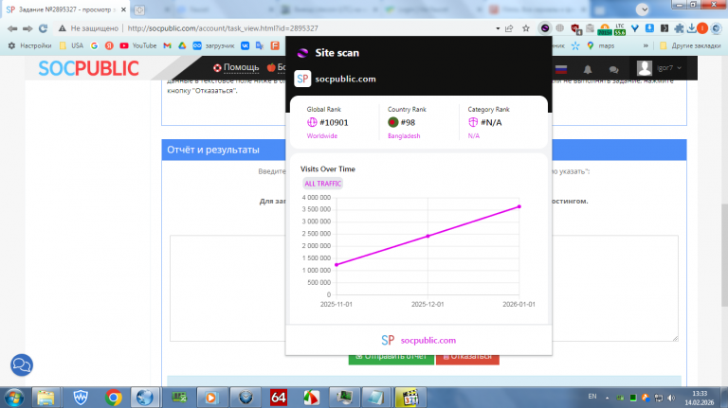This screenshot has height=408, width=728.
Task: Open the YouTube bookmark
Action: point(137,45)
